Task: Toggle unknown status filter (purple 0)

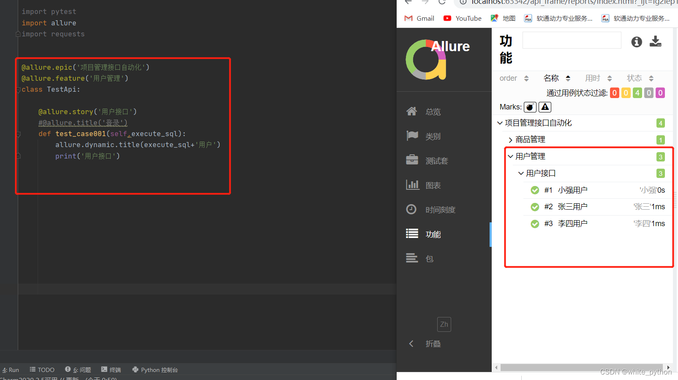Action: pyautogui.click(x=660, y=93)
